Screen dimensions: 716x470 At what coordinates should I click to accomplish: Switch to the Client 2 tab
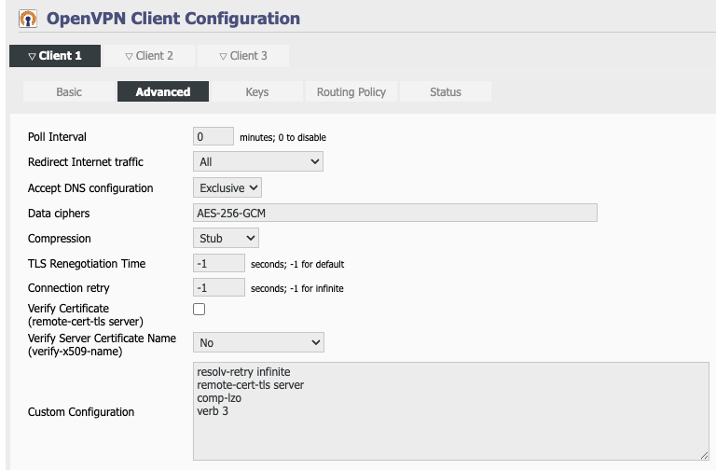tap(149, 56)
